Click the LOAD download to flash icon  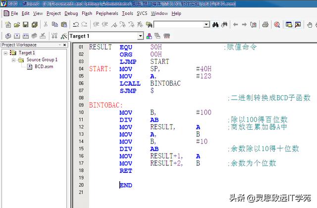point(54,36)
